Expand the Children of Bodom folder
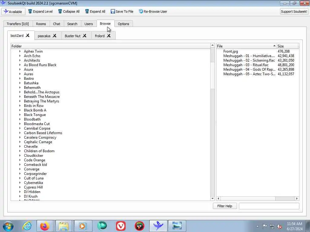Screen dimensions: 310x232 point(20,151)
